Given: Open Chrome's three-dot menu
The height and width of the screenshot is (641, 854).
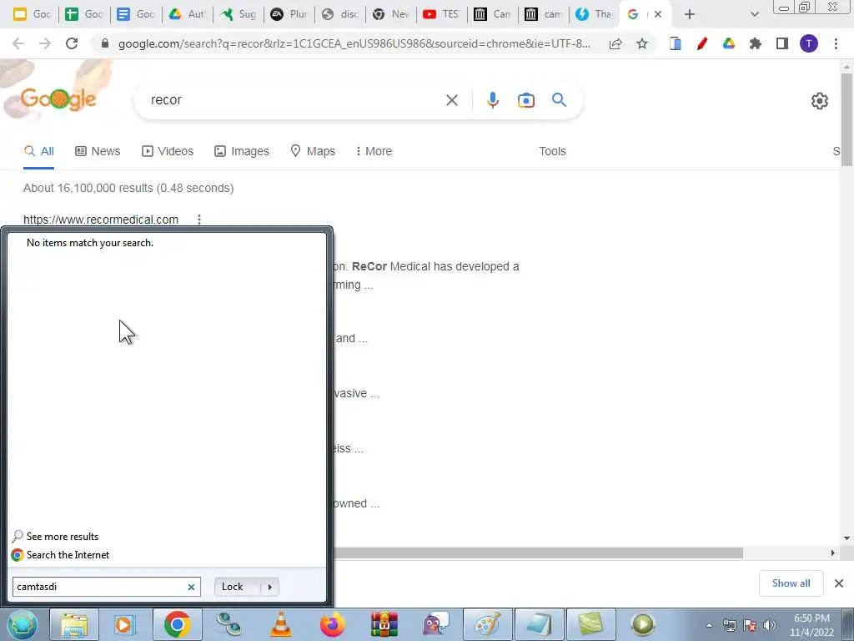Looking at the screenshot, I should (x=836, y=43).
